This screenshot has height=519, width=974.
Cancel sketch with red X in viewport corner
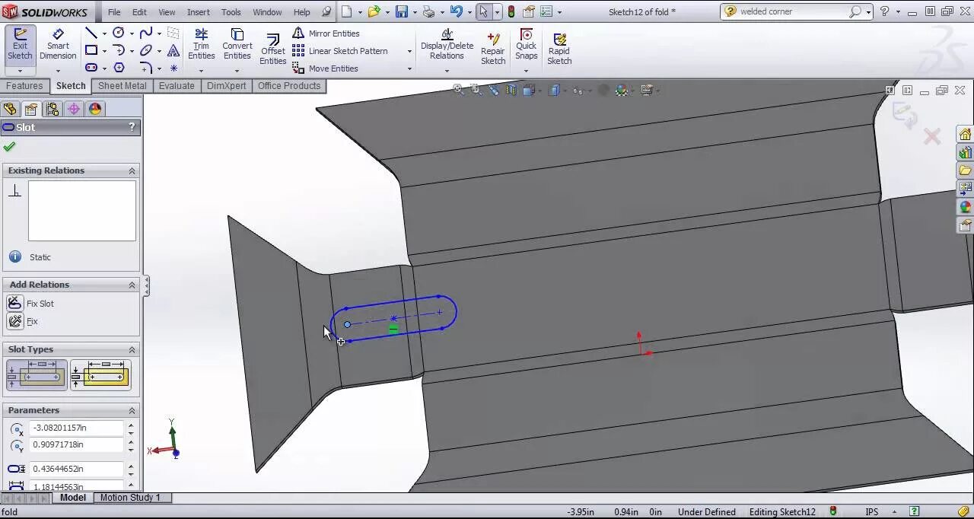(931, 136)
